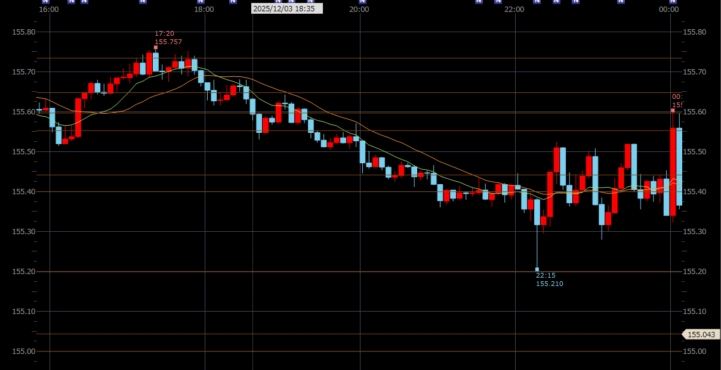Click the 155.043 price tag on the right axis
Screen dimensions: 721x370
coord(700,335)
